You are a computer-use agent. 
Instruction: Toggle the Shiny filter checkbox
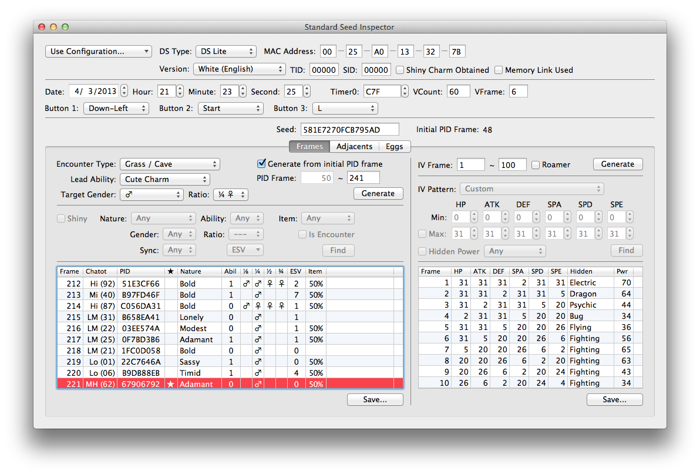61,218
